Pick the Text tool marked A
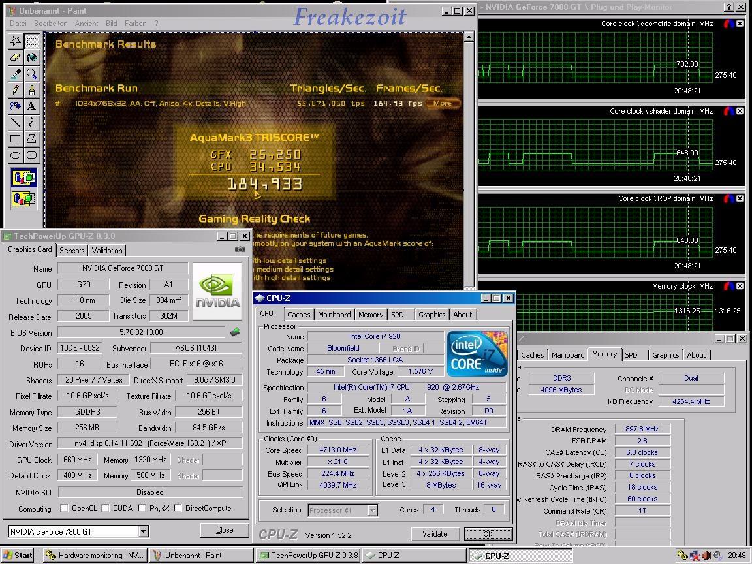 pyautogui.click(x=31, y=106)
